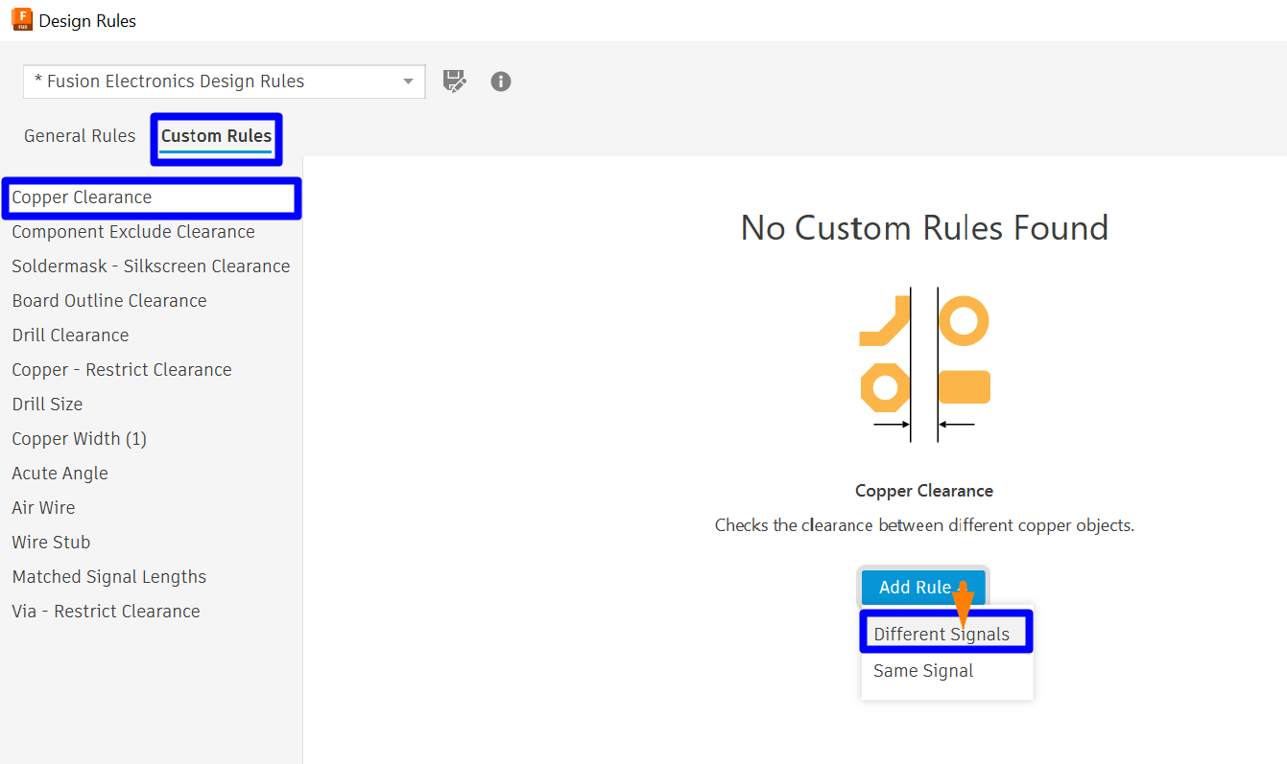
Task: Open Copper Width rules
Action: 79,438
